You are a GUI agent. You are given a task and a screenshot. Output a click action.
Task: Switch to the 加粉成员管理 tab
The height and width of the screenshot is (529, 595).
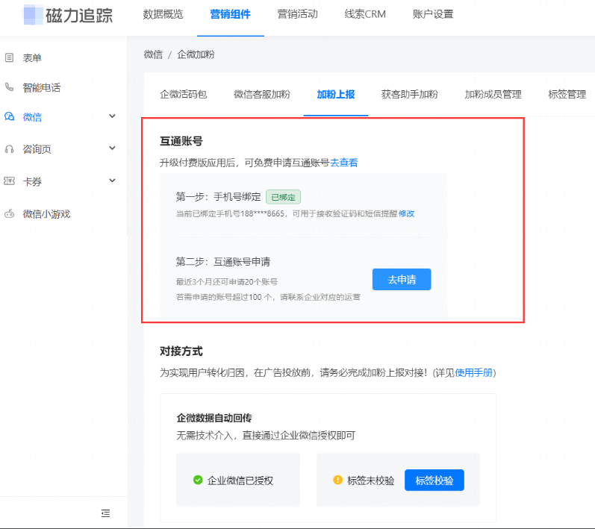[493, 95]
